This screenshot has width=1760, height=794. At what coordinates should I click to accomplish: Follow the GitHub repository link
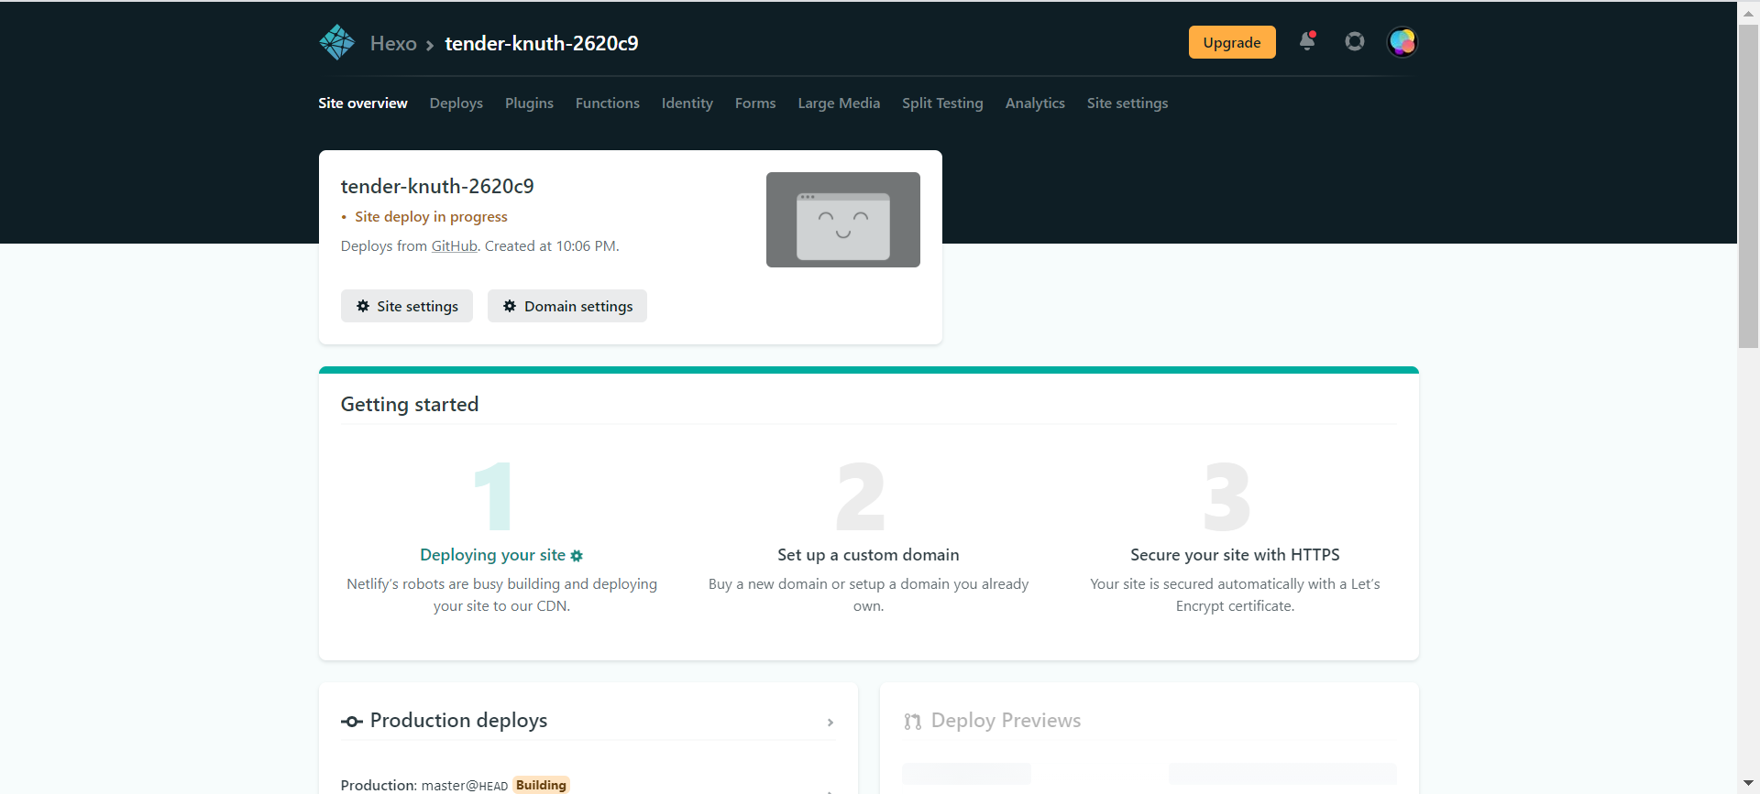click(455, 246)
